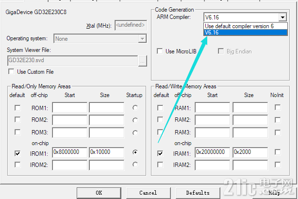Enable the IRAM2 default checkbox
298x199 pixels.
coord(160,165)
